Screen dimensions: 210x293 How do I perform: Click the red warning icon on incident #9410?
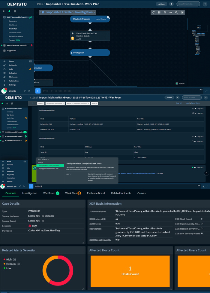click(x=31, y=45)
